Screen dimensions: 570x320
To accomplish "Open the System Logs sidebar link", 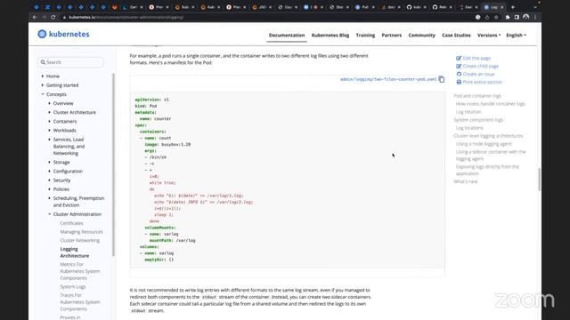I will click(73, 286).
